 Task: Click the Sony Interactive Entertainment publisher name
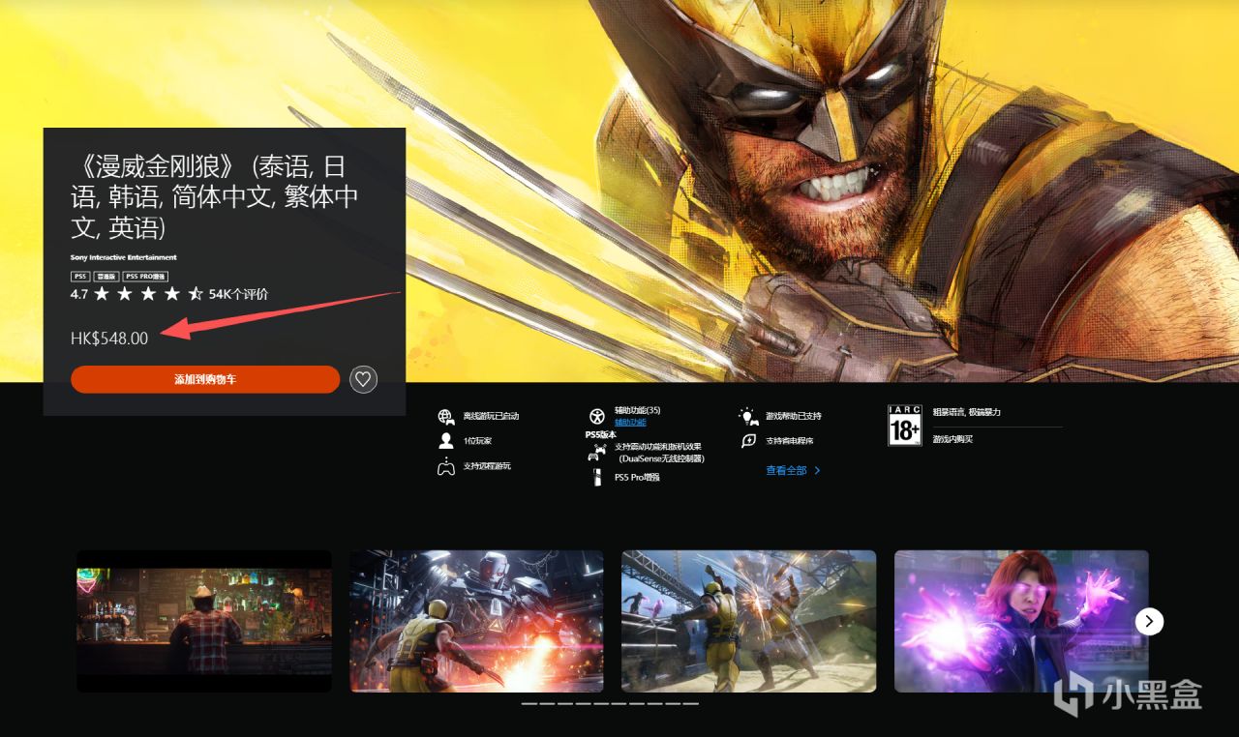click(124, 257)
